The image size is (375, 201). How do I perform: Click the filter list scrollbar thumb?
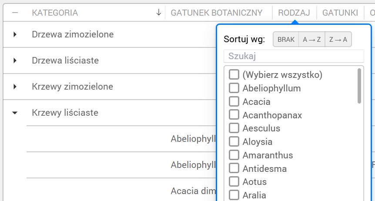[359, 86]
